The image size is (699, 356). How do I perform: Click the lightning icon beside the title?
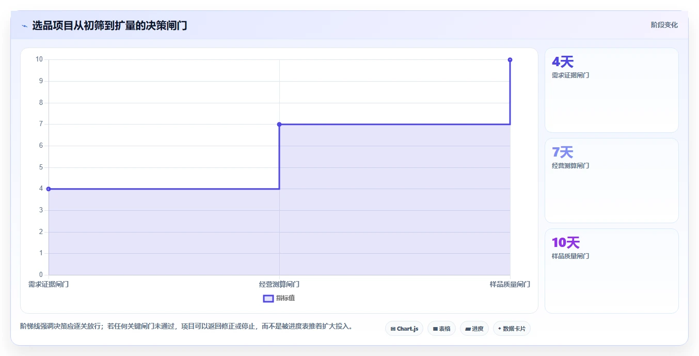24,26
